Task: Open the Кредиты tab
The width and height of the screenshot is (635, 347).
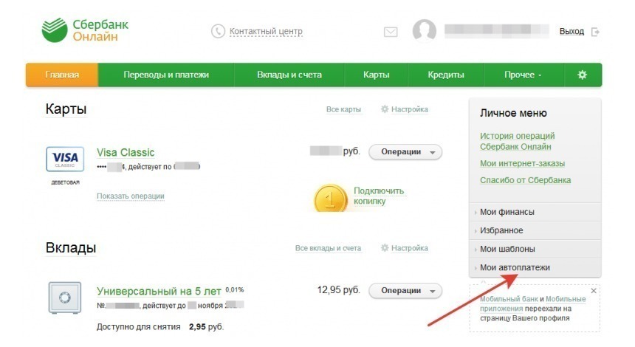Action: tap(445, 75)
